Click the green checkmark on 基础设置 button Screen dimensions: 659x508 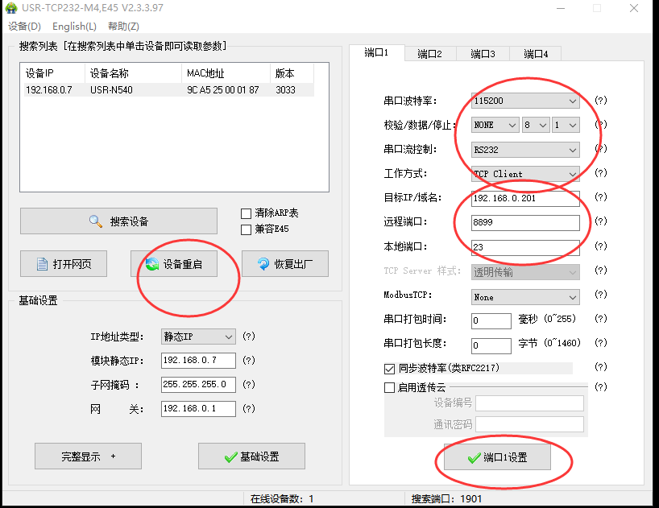point(230,457)
